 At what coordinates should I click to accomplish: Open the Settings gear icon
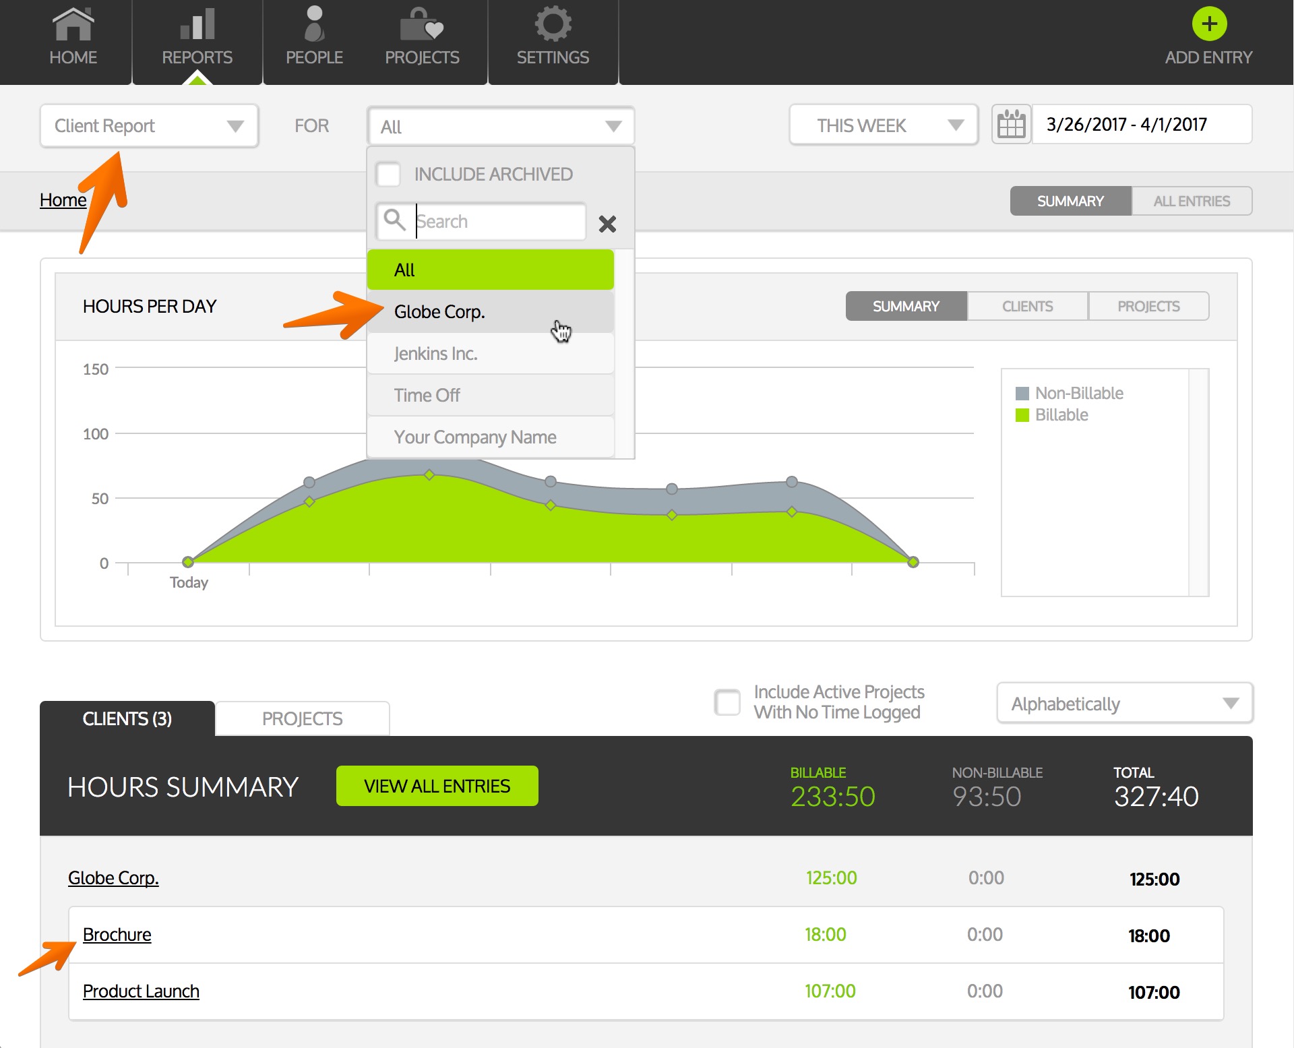tap(553, 24)
